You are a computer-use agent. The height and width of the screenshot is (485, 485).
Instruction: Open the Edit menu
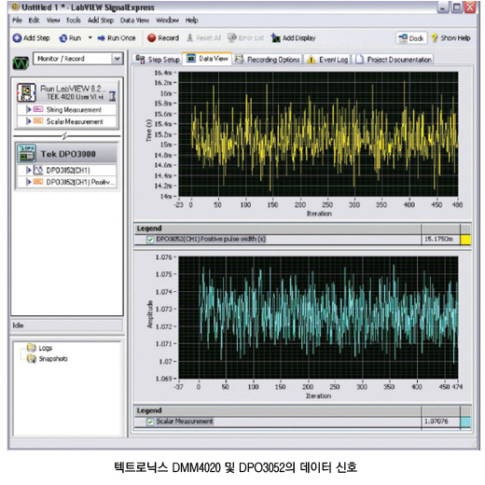[34, 21]
